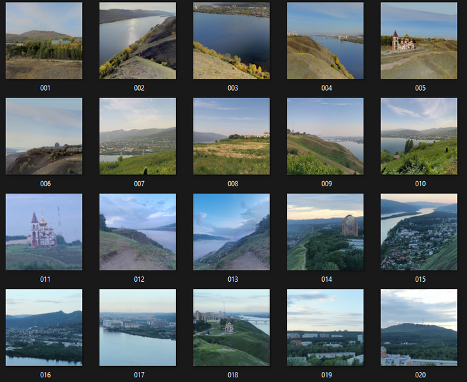Click the file name label 020
The image size is (467, 382).
point(420,375)
